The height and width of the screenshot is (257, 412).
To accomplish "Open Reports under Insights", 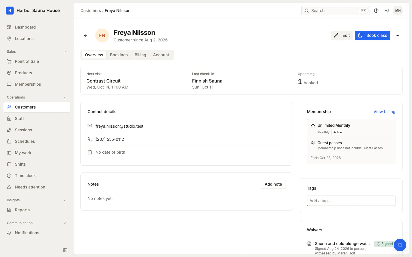I will click(37, 210).
